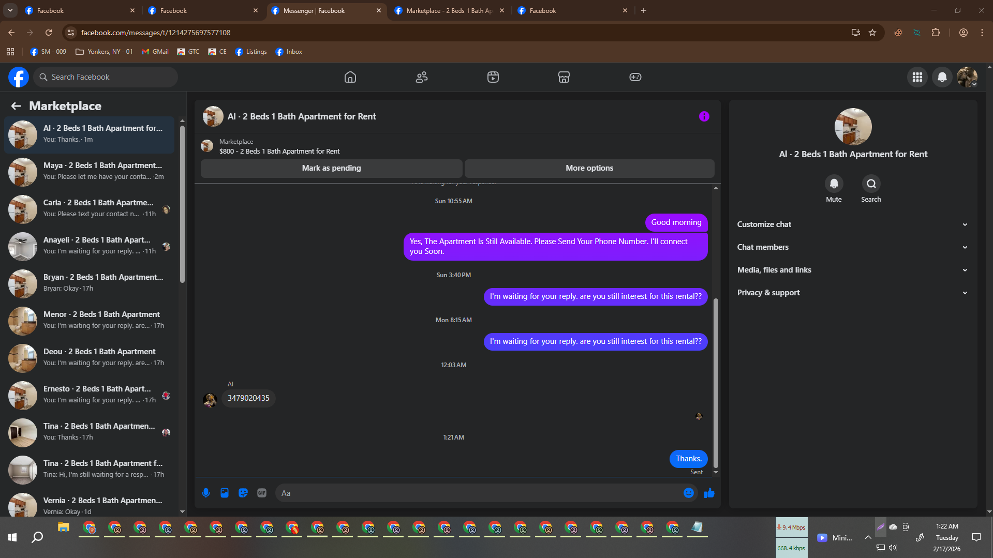This screenshot has width=993, height=558.
Task: Open Anayeli's apartment conversation
Action: pos(90,246)
